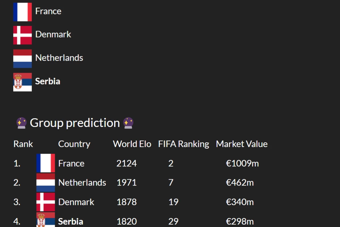
Task: Click the Rank column header
Action: 23,144
